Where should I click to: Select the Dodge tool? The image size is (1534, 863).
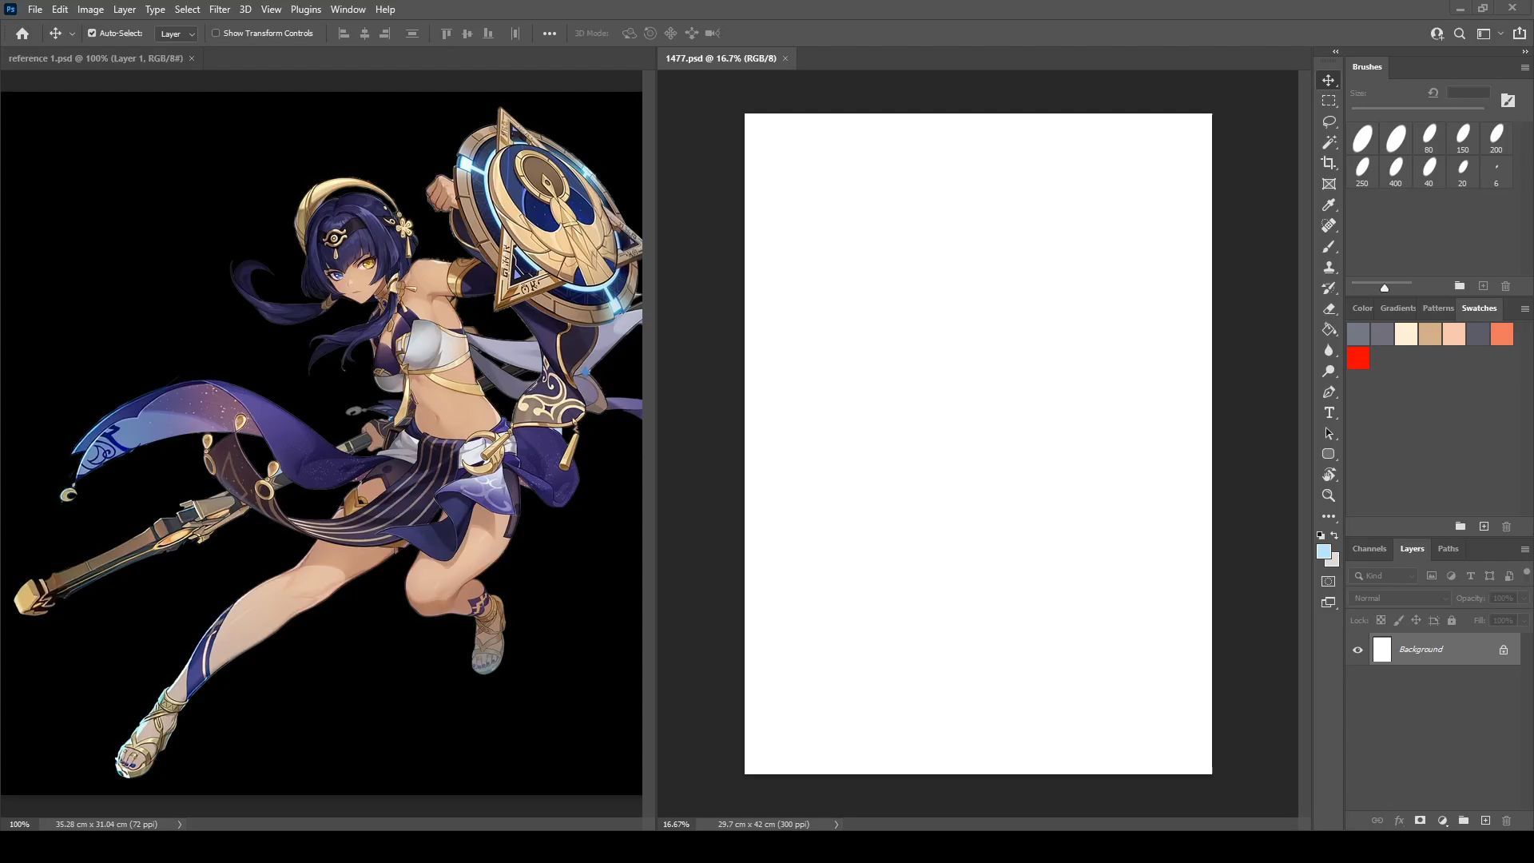coord(1329,372)
